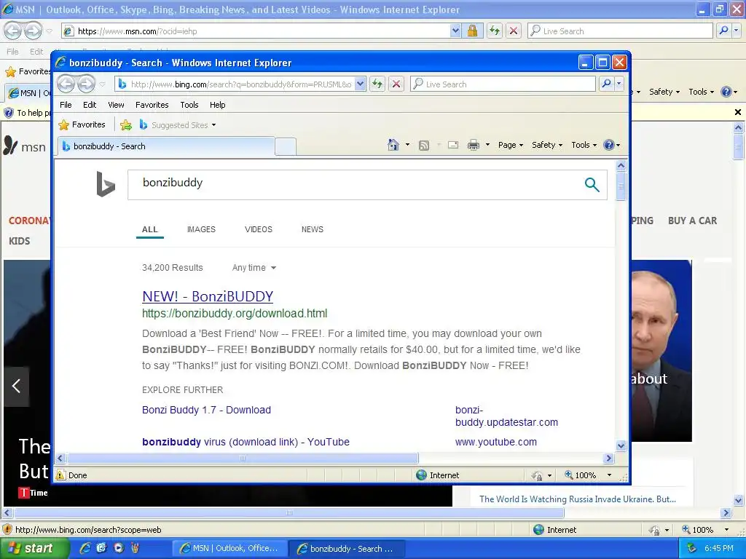746x559 pixels.
Task: Click the Start button
Action: 35,548
